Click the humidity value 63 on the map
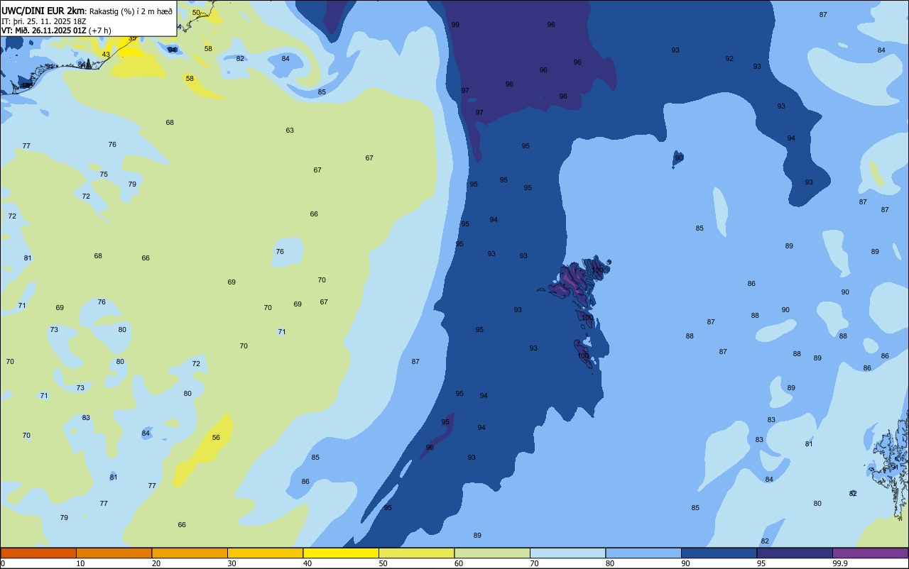This screenshot has width=909, height=569. coord(290,130)
